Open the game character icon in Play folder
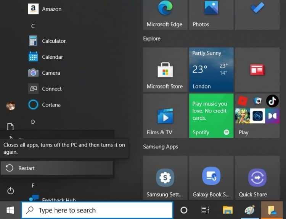286x219 pixels. (x=243, y=116)
